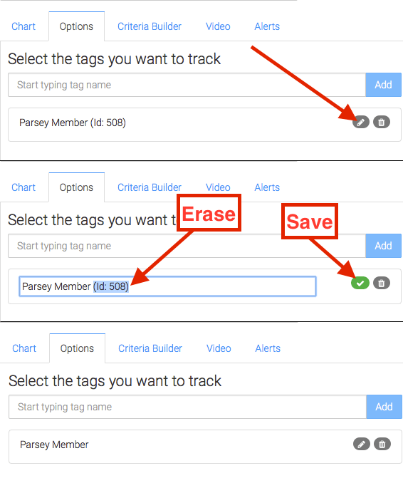Open Video tab in middle panel
This screenshot has height=483, width=403.
[218, 187]
